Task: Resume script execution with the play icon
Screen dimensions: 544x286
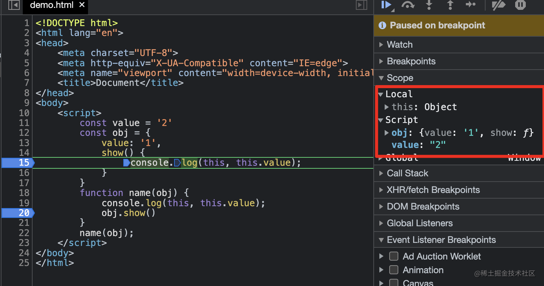Action: click(x=386, y=5)
